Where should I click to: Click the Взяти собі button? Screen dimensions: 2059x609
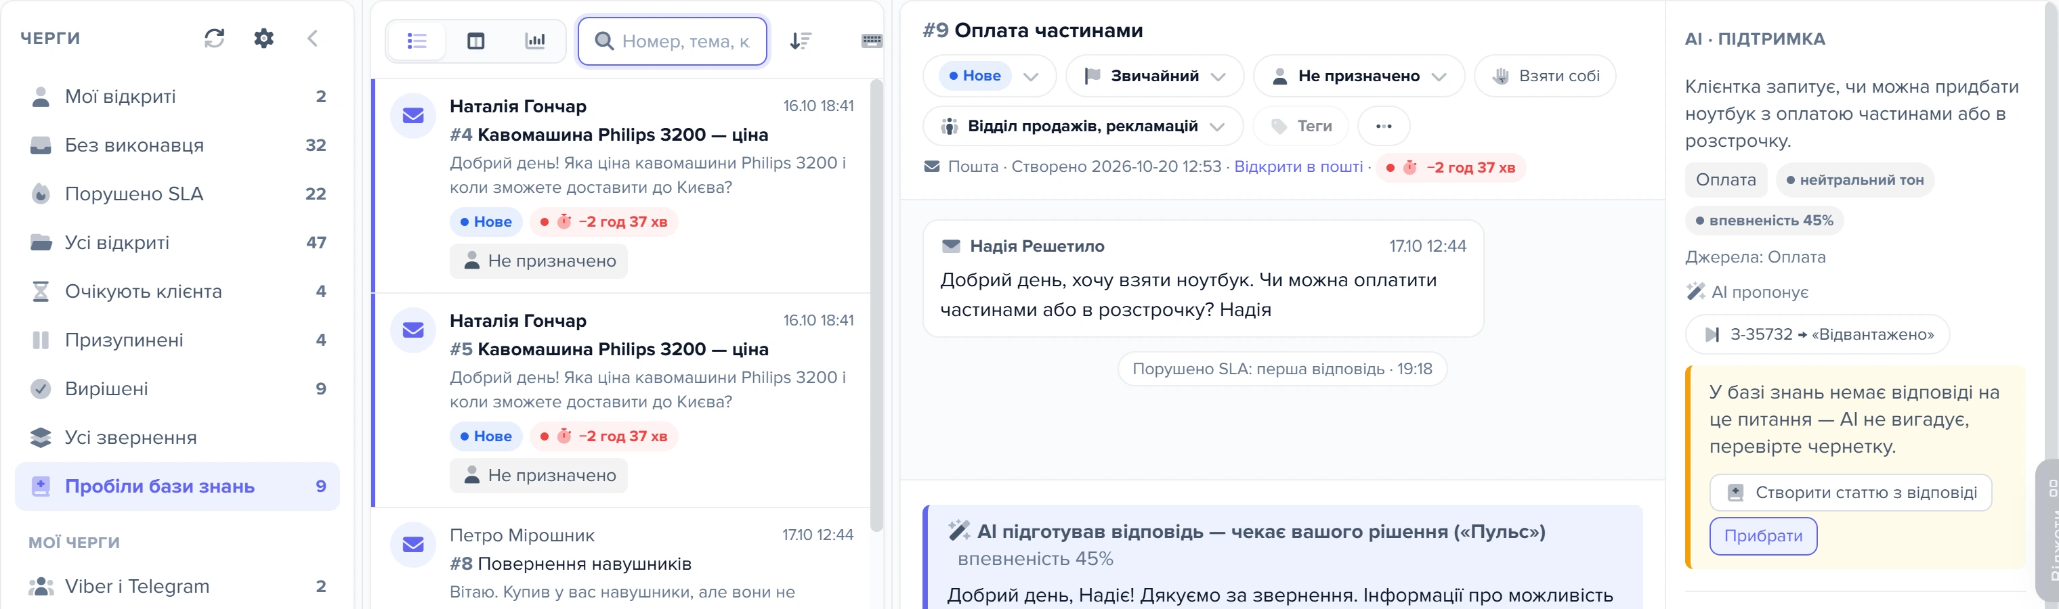(x=1545, y=76)
